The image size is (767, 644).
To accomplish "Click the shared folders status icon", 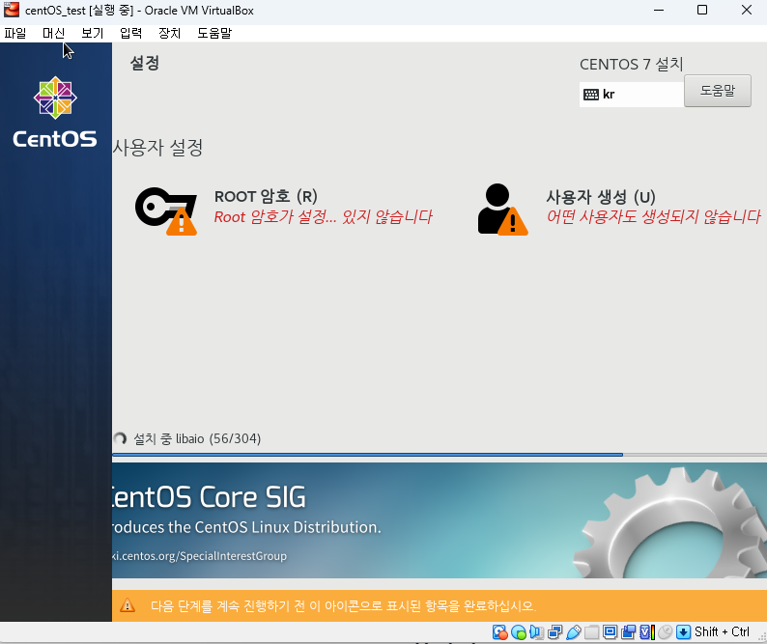I will coord(591,632).
